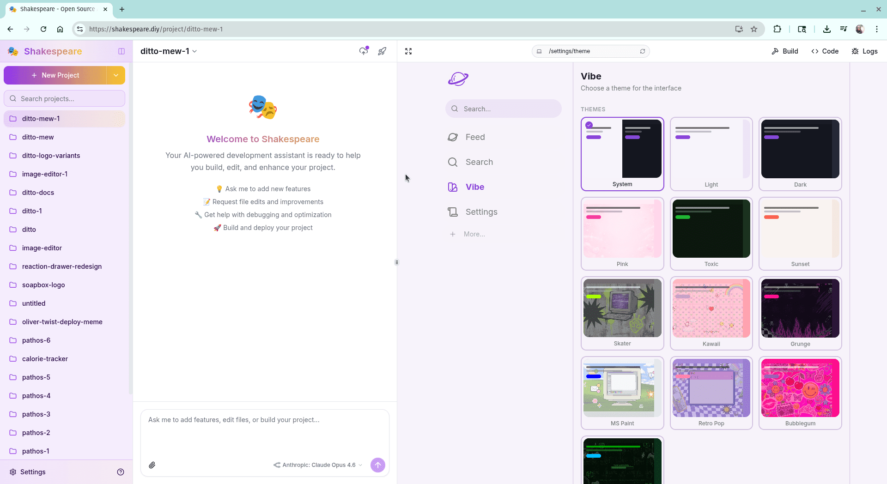Refresh the preview URL
Screen dimensions: 887x484
pyautogui.click(x=643, y=51)
